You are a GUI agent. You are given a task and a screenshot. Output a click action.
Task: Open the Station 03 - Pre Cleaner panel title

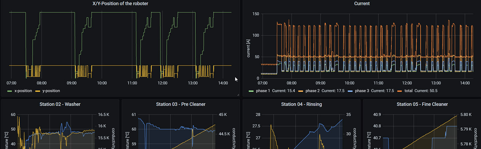pos(181,104)
